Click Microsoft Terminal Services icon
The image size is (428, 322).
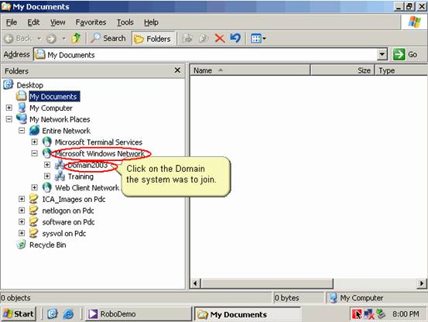(47, 142)
